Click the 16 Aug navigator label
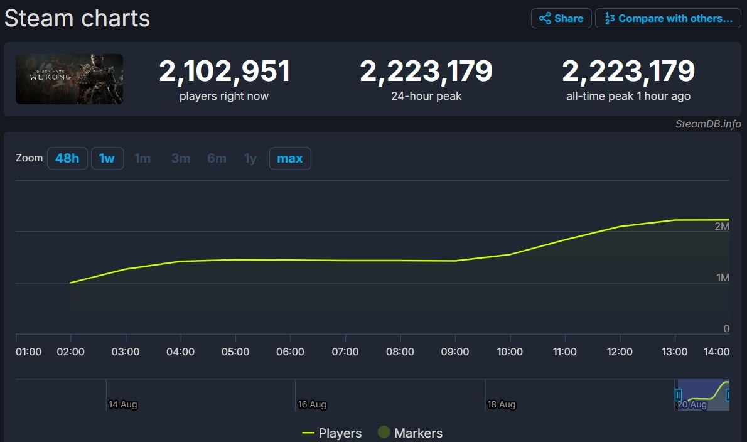This screenshot has height=442, width=747. pos(312,404)
